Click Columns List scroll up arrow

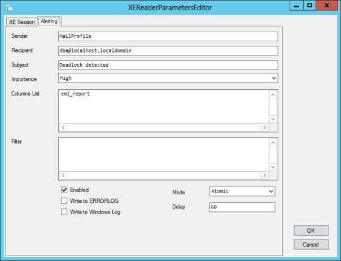point(273,94)
